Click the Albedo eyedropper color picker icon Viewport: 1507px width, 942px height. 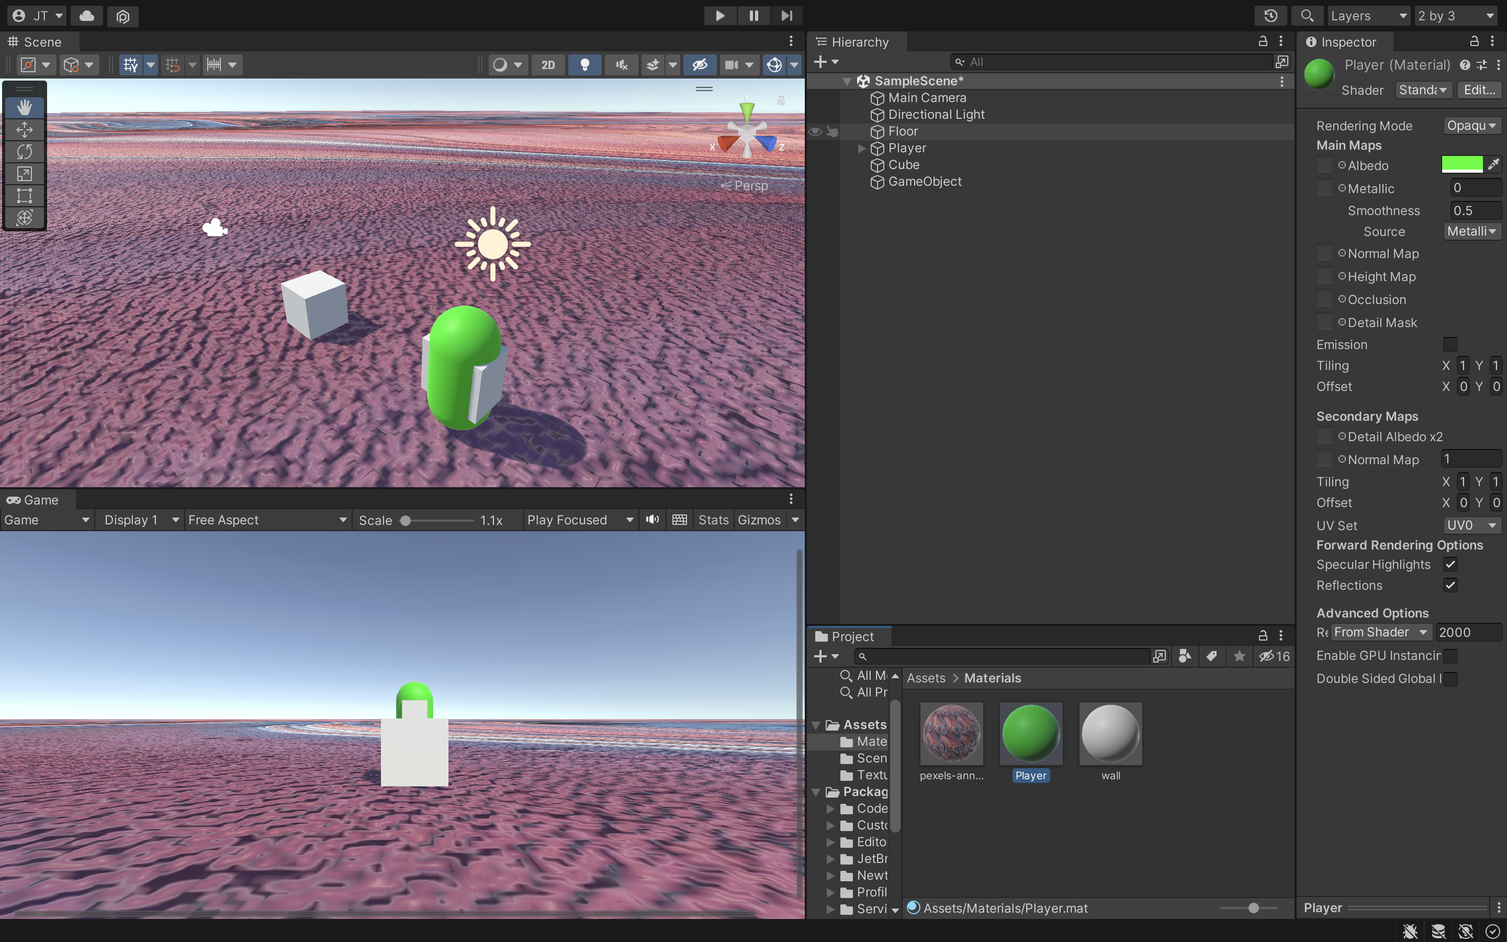click(1493, 164)
